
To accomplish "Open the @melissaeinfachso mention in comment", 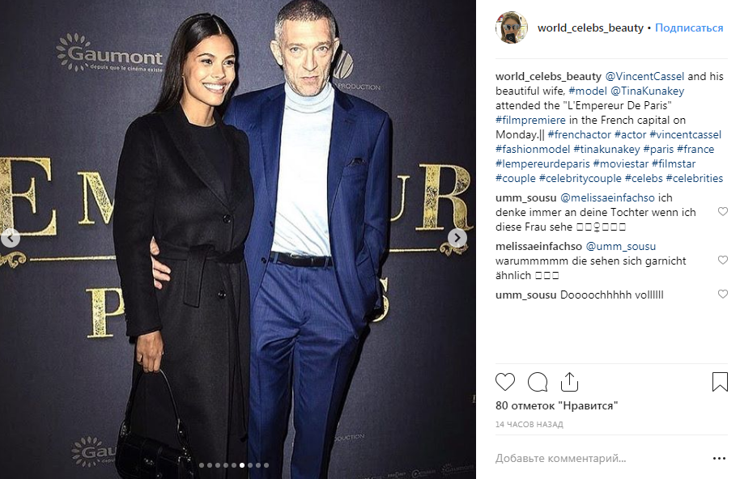I will coord(607,198).
